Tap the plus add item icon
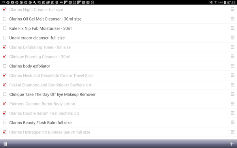 pos(232,144)
